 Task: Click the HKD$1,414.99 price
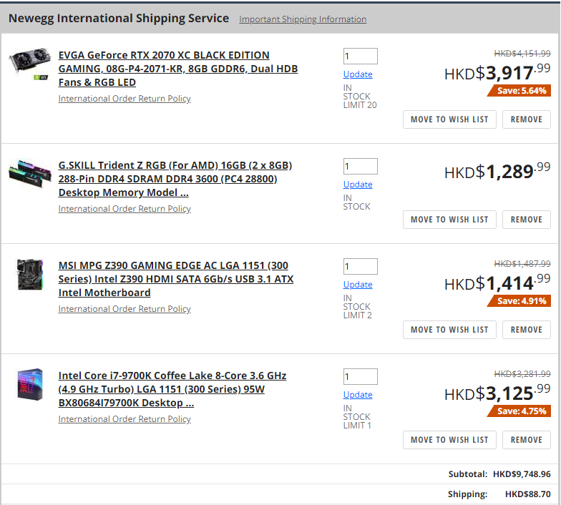[x=497, y=283]
